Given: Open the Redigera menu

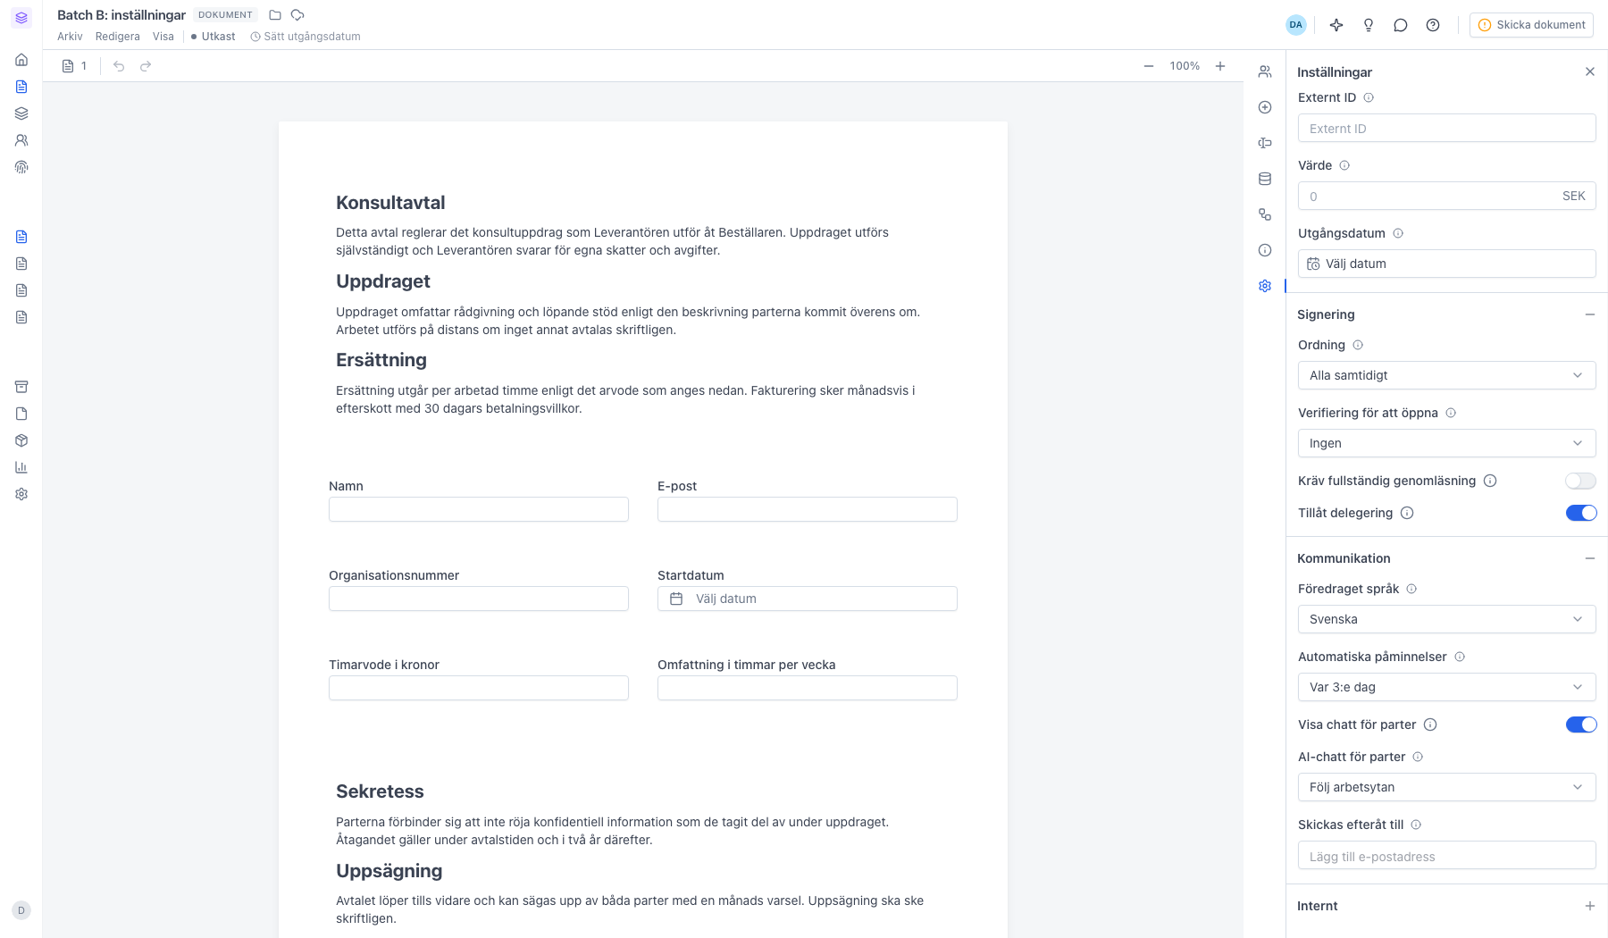Looking at the screenshot, I should (x=118, y=37).
